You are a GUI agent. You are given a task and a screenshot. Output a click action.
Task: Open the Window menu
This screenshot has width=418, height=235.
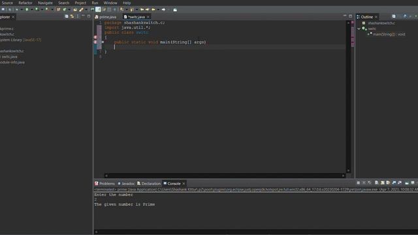tap(110, 3)
